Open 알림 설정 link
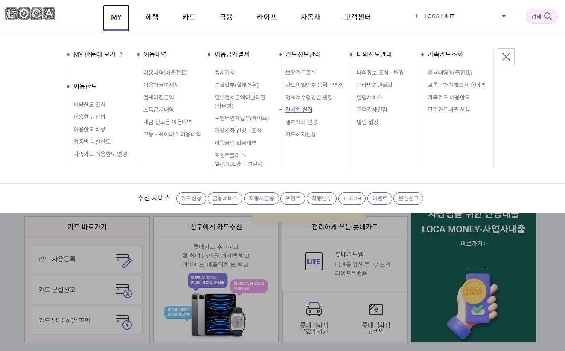Image resolution: width=565 pixels, height=351 pixels. click(x=367, y=122)
